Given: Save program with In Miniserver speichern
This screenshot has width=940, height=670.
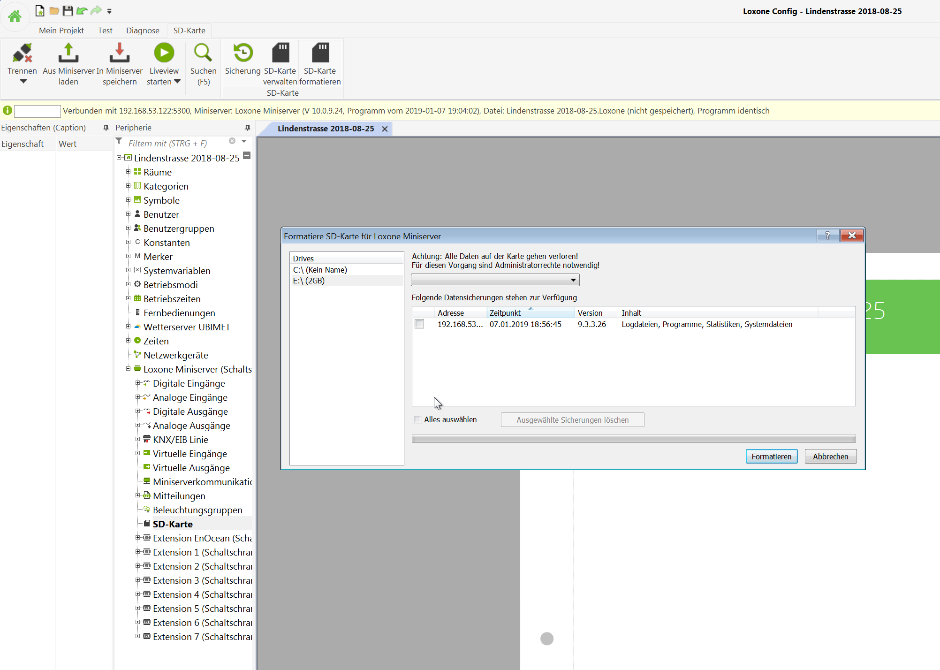Looking at the screenshot, I should pyautogui.click(x=120, y=64).
